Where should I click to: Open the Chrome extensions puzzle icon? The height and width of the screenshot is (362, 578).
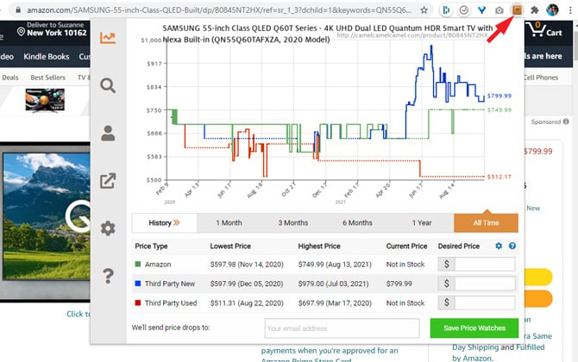pos(535,9)
